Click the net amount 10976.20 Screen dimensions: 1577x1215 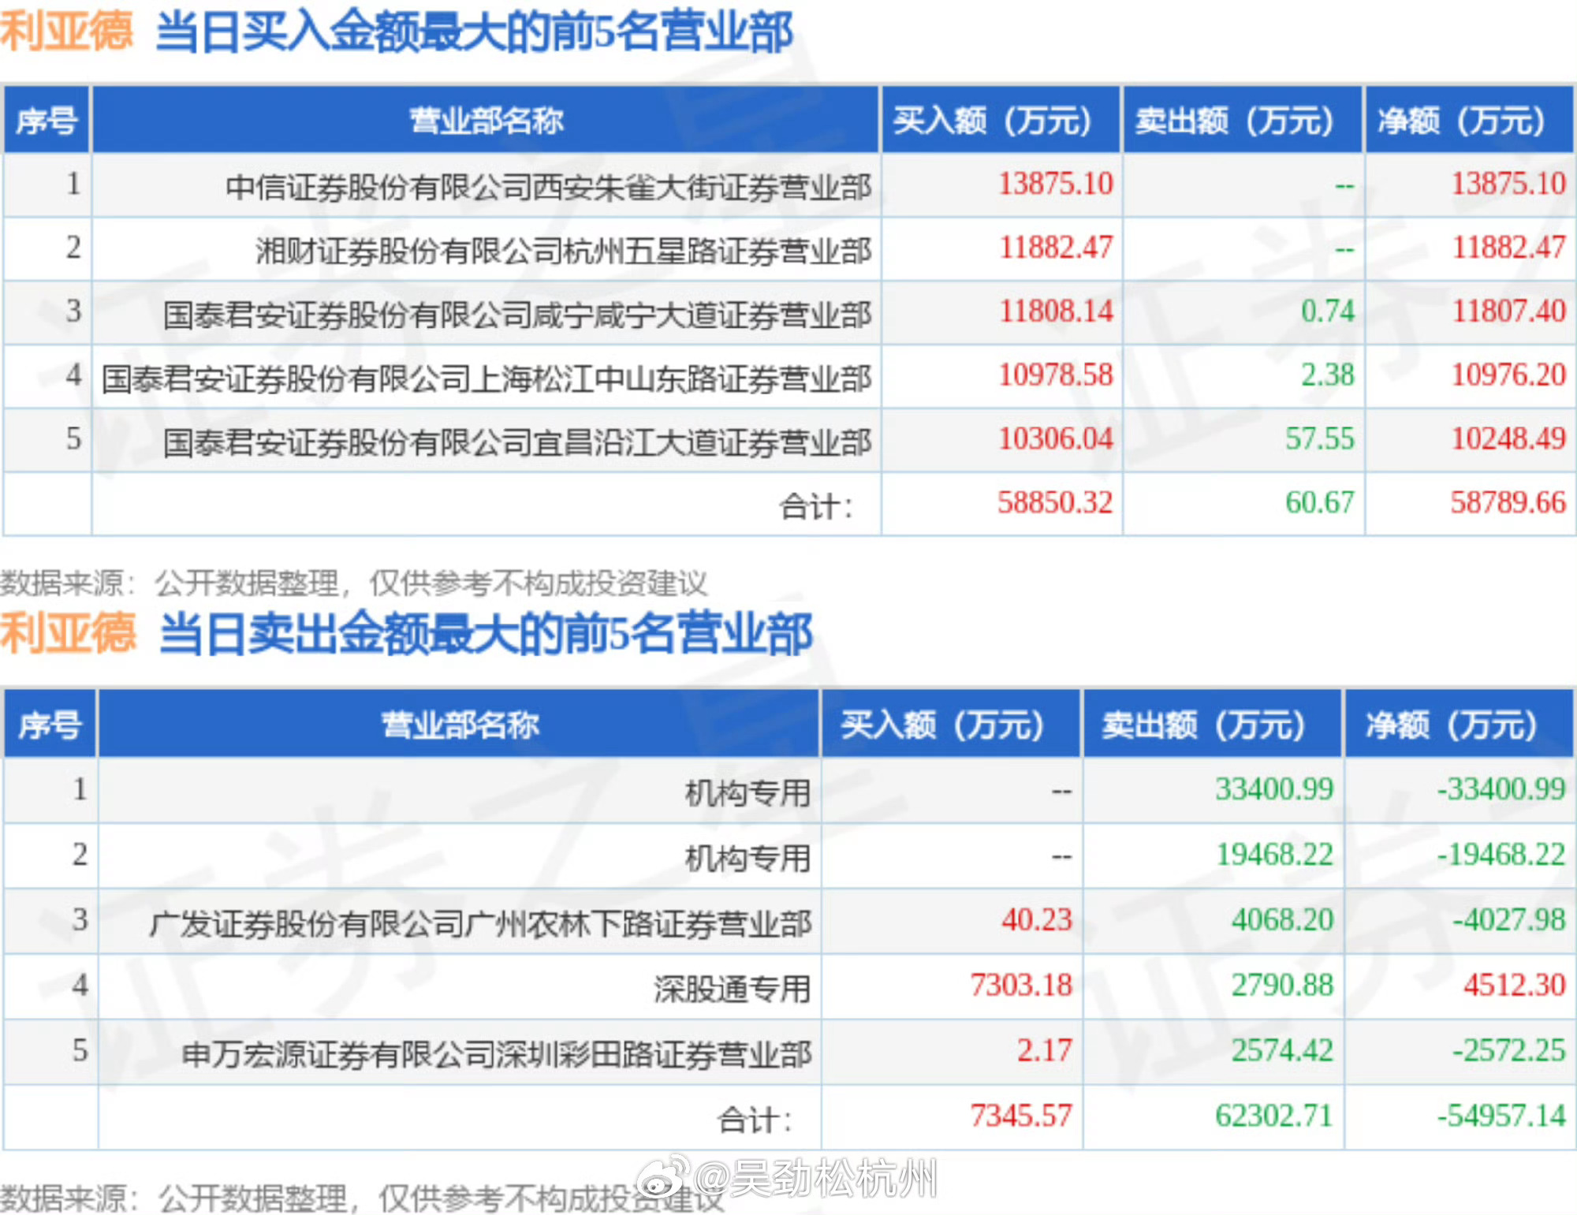[x=1508, y=375]
